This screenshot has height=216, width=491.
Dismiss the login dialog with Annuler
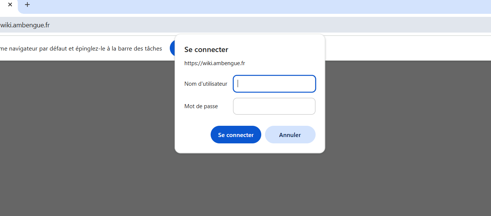[x=290, y=134]
